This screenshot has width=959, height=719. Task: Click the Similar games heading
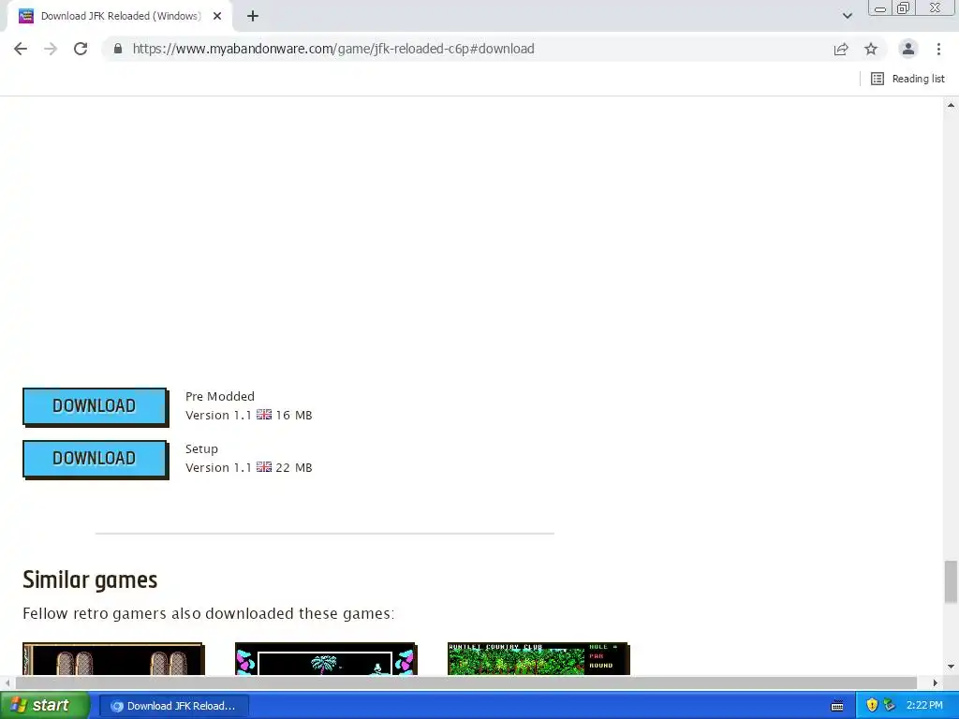(90, 580)
